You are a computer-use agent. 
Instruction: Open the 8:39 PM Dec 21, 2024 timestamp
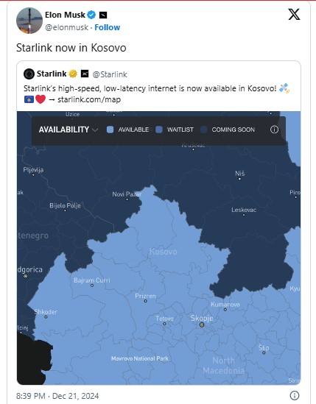57,396
